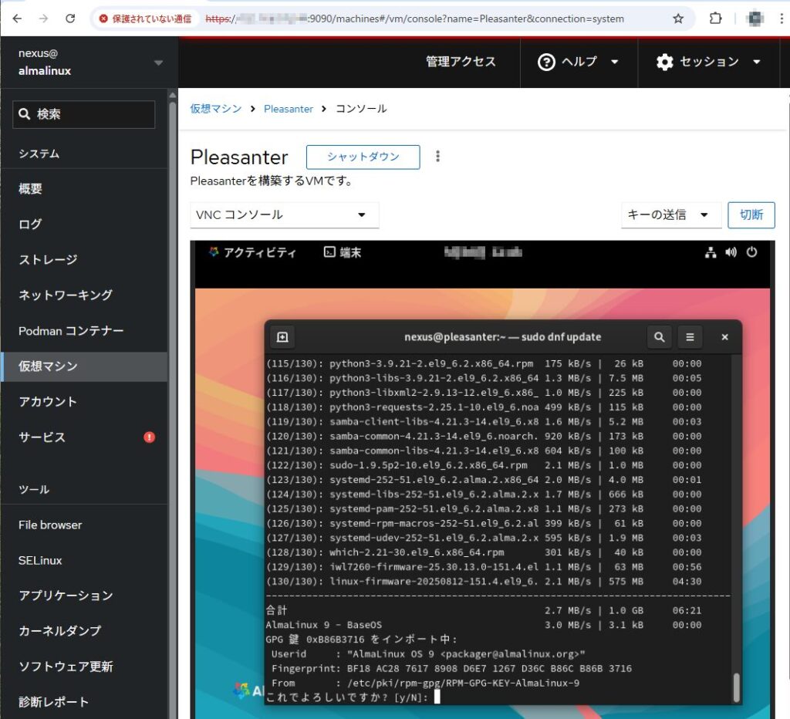Click the 検索 search field
Screen dimensions: 790x719
tap(84, 114)
